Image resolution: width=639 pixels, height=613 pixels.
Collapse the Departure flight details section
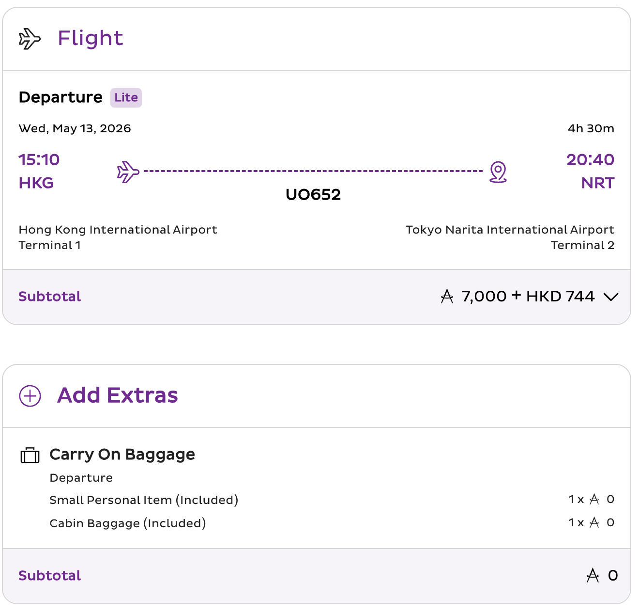(x=61, y=97)
